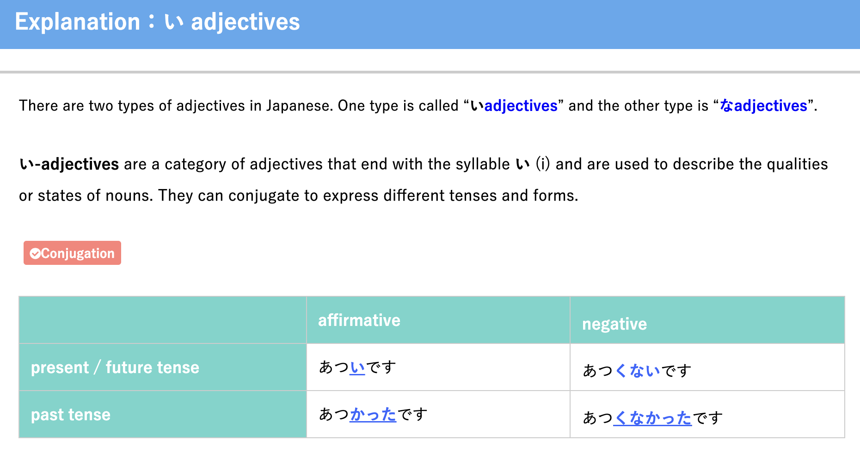
Task: Open the blue なadjectives link
Action: point(763,106)
